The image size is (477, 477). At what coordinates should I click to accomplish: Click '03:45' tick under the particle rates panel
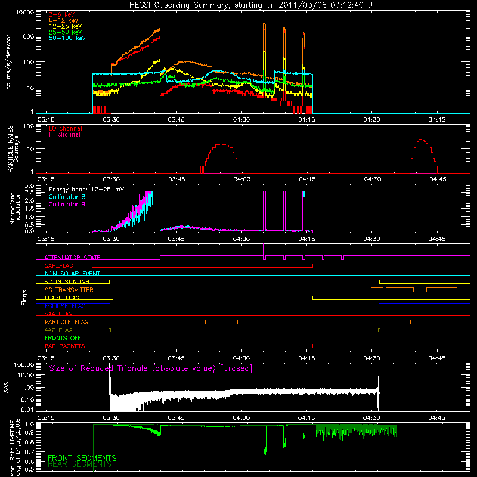[x=176, y=179]
